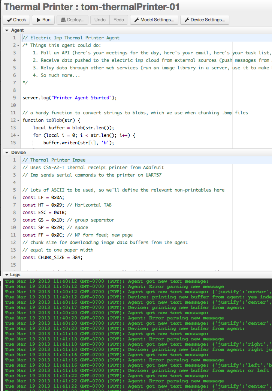The height and width of the screenshot is (391, 272).
Task: Fold the comment block at Agent line 2
Action: [18, 45]
